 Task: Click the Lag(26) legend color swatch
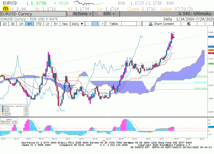(x=3, y=112)
